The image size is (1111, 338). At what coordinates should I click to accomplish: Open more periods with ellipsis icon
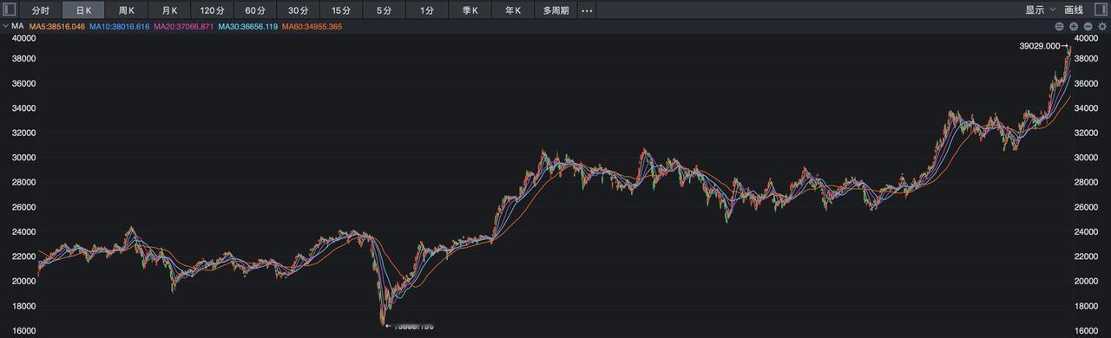(x=587, y=10)
